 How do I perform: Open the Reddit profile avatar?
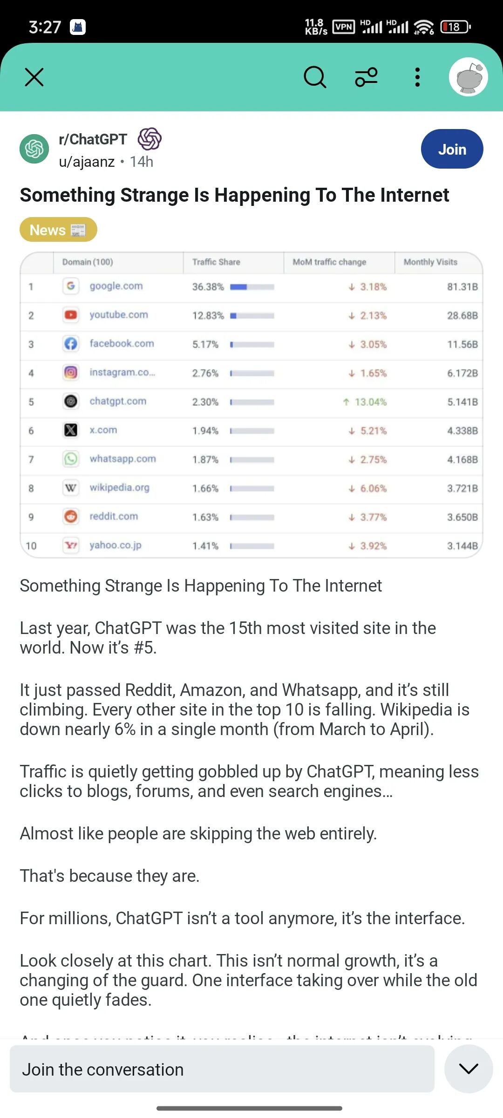pyautogui.click(x=469, y=77)
